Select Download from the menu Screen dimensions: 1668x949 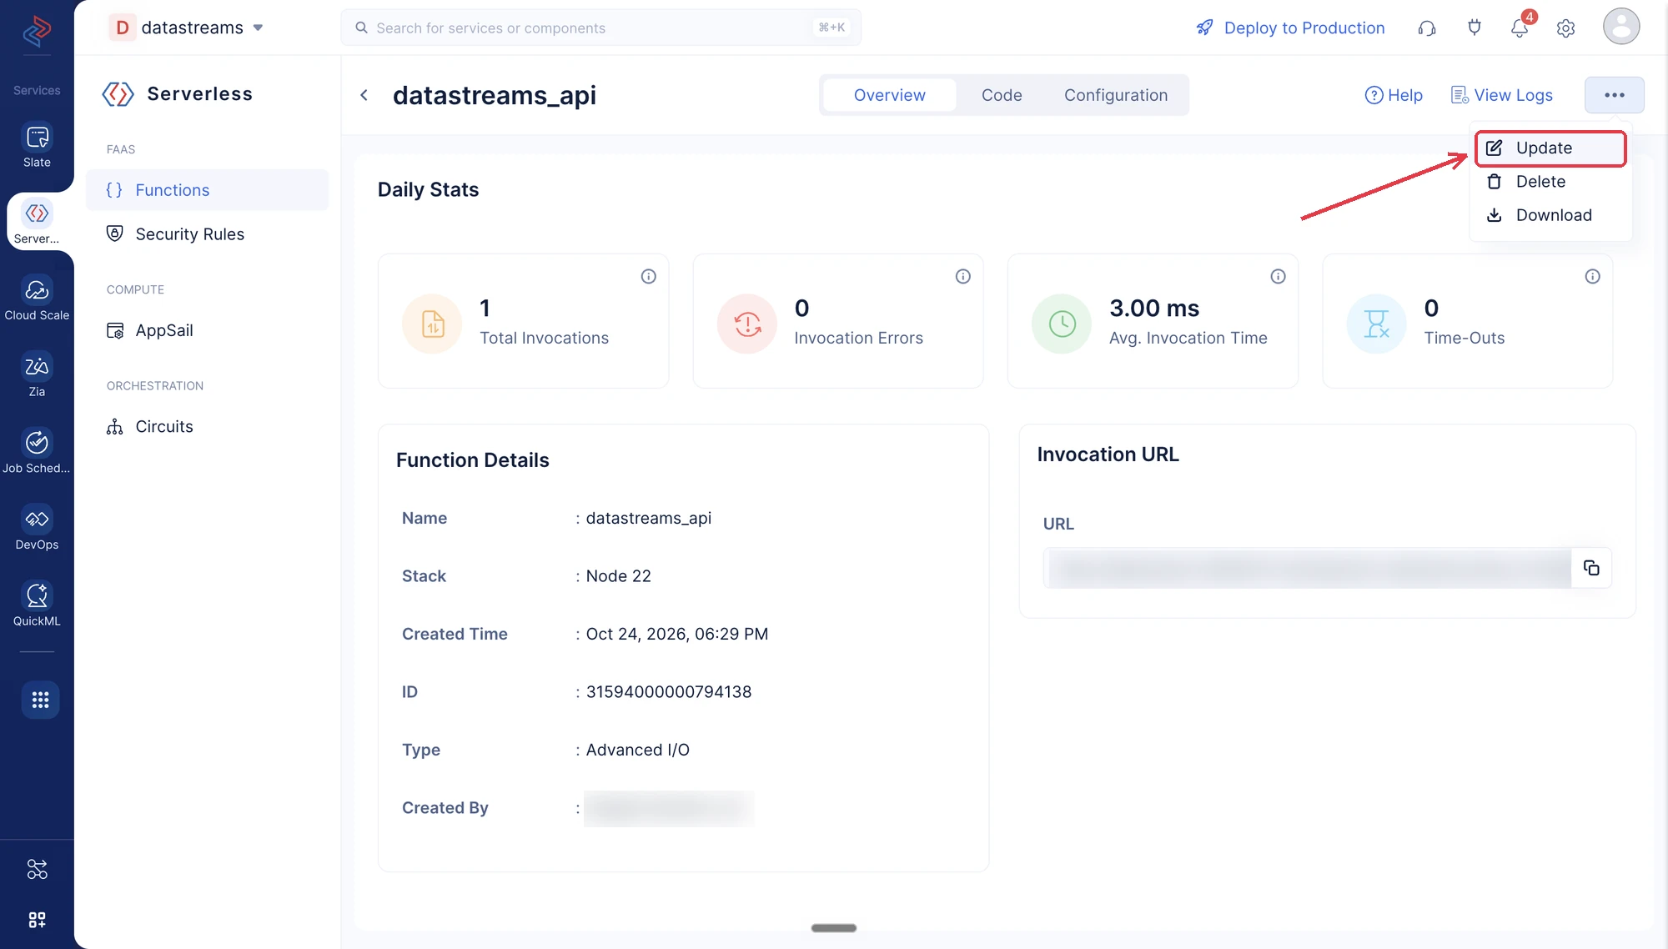pyautogui.click(x=1550, y=215)
